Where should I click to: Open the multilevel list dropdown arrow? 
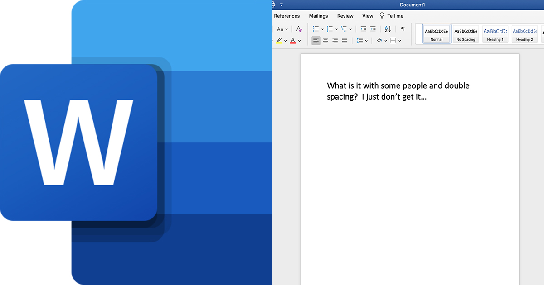(x=350, y=29)
